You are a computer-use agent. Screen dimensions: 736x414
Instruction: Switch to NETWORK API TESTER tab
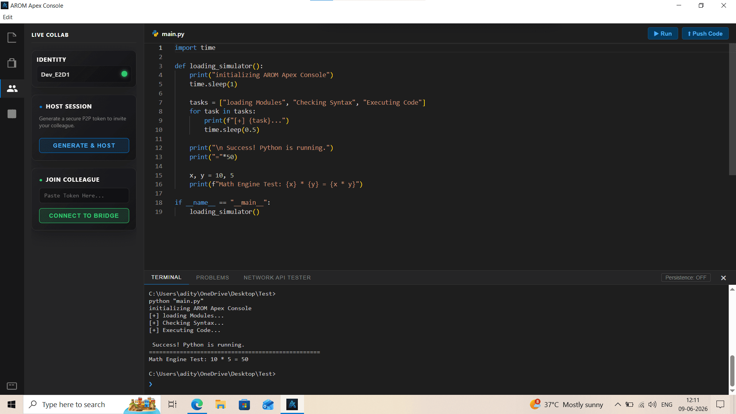click(277, 278)
